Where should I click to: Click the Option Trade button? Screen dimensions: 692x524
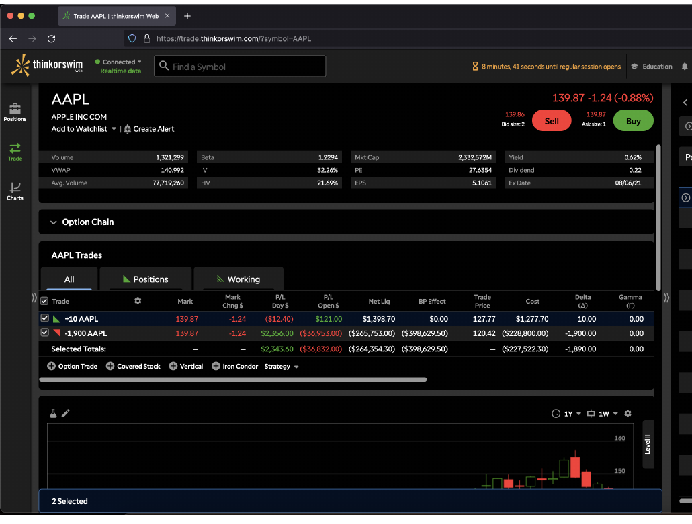73,366
